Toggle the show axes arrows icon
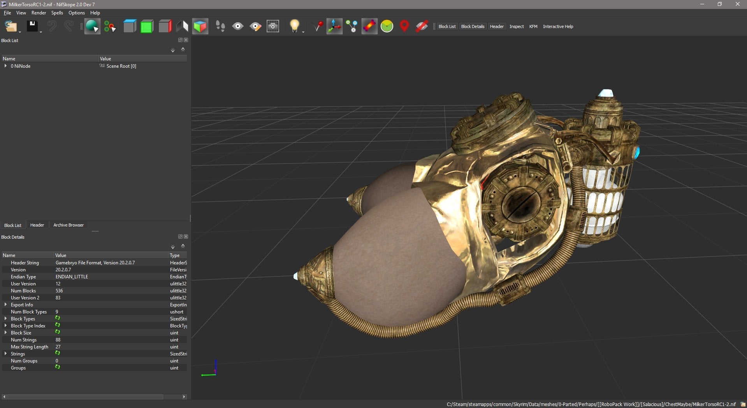 [x=334, y=26]
